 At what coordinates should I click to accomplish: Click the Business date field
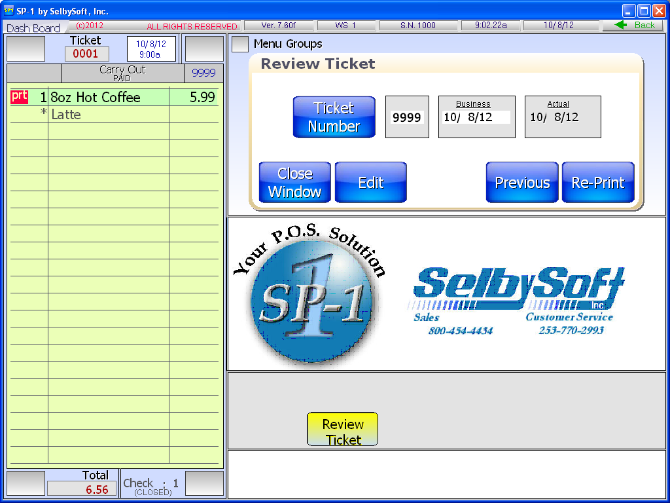point(477,117)
